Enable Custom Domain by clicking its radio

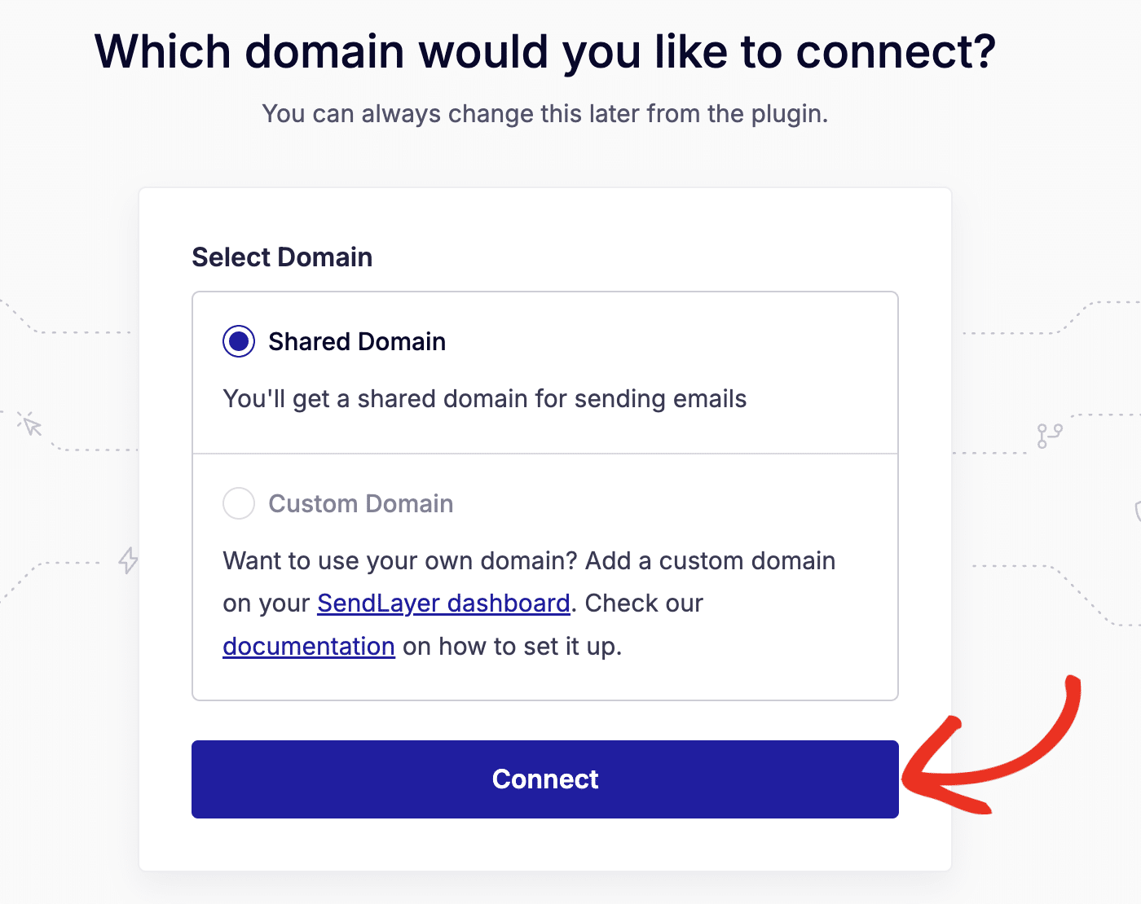[238, 503]
